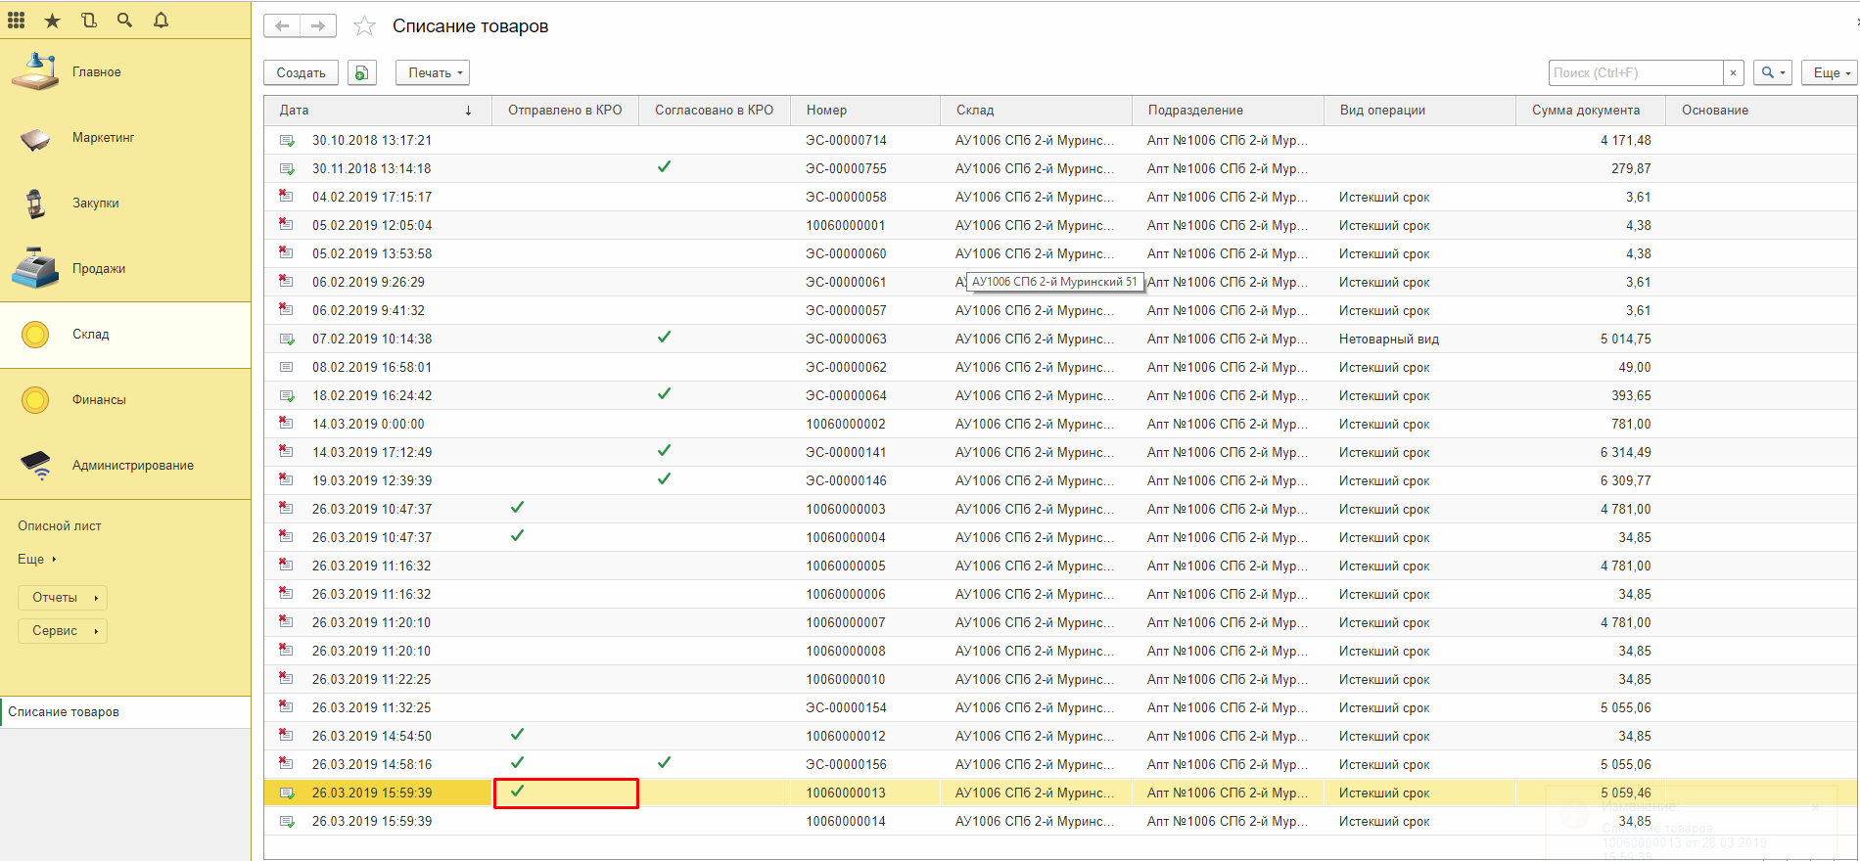Add Списание товаров to favorites star

(364, 26)
